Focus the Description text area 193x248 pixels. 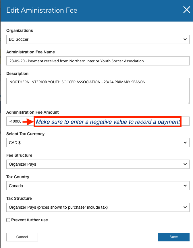98,91
